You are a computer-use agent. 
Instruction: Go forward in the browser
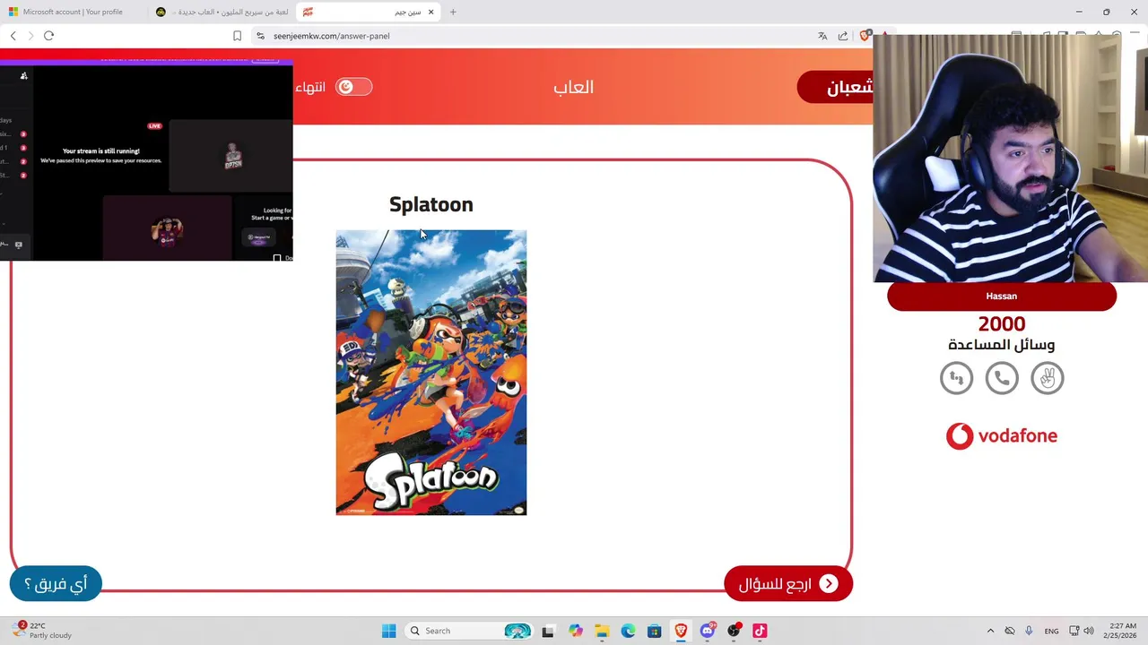pos(30,36)
